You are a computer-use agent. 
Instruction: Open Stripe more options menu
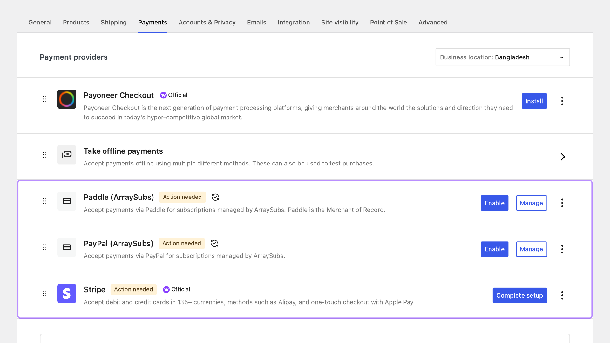[x=562, y=295]
